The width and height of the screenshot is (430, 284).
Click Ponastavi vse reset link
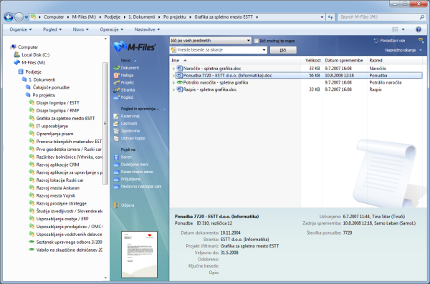pos(389,41)
